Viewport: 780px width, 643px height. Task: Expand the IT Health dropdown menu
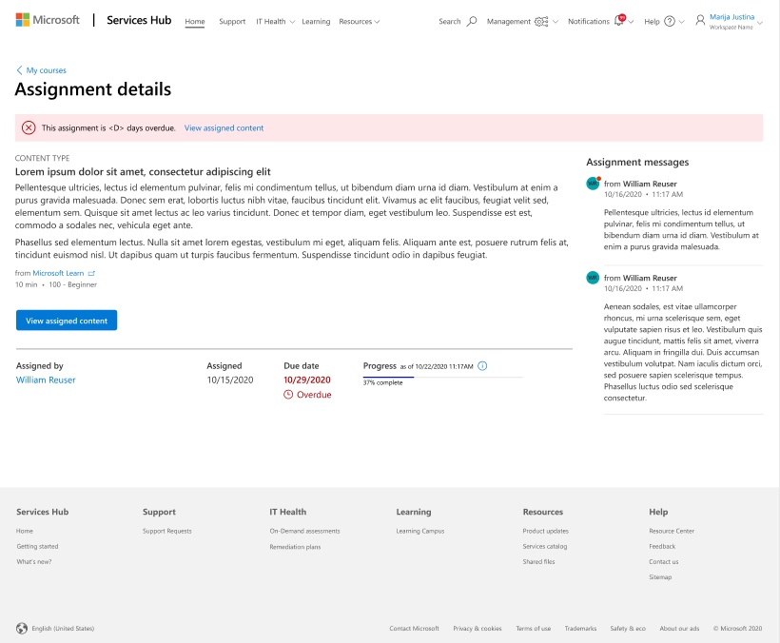point(275,21)
